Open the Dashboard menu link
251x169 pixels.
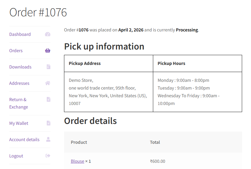20,34
